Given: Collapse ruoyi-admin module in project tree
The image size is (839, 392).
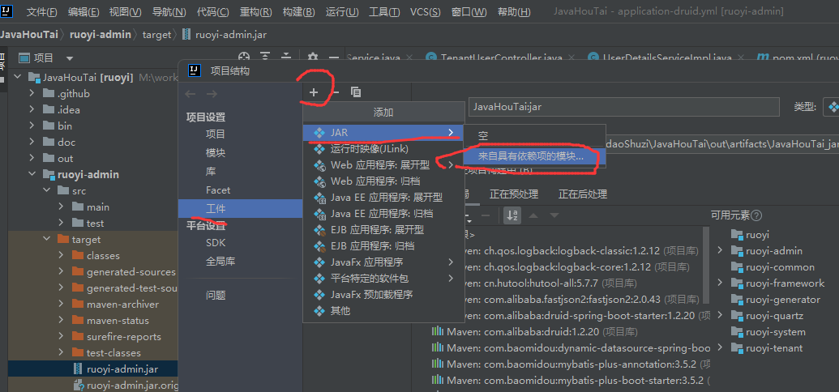Looking at the screenshot, I should 32,175.
